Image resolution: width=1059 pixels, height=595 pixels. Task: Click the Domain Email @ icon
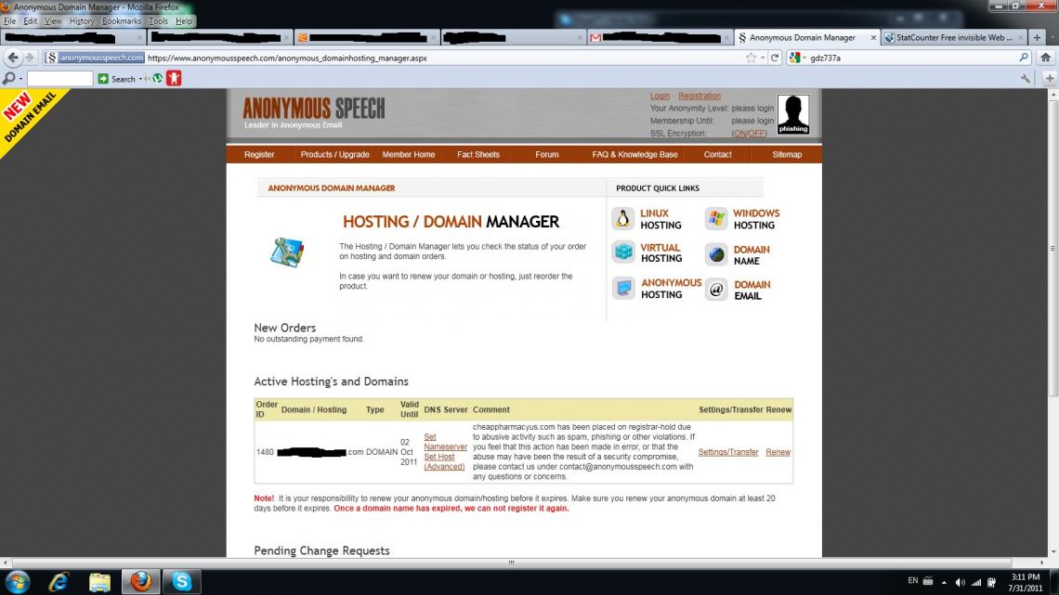click(x=716, y=290)
